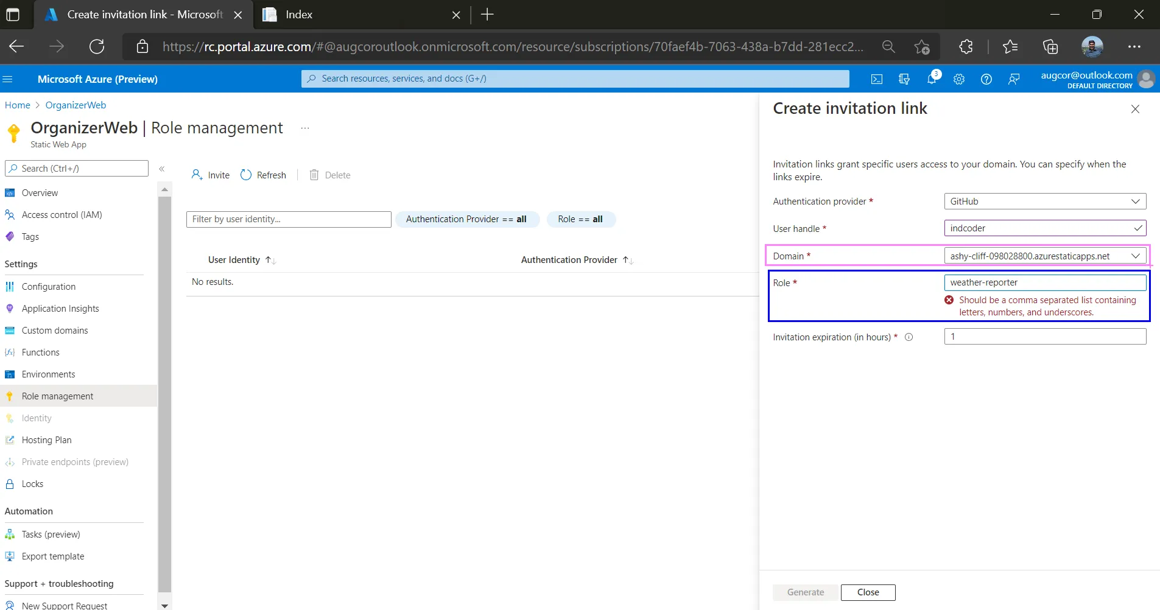Go to Home breadcrumb link

tap(18, 105)
